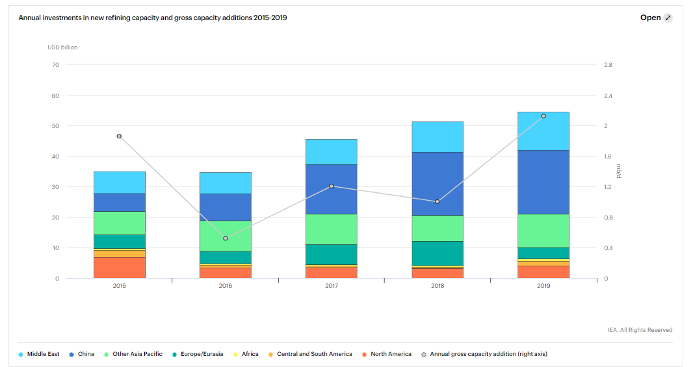
Task: Select the 2019 Other Asia Pacific bar segment
Action: [543, 231]
